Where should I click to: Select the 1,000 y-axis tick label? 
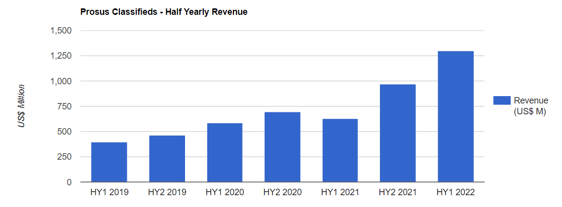61,81
